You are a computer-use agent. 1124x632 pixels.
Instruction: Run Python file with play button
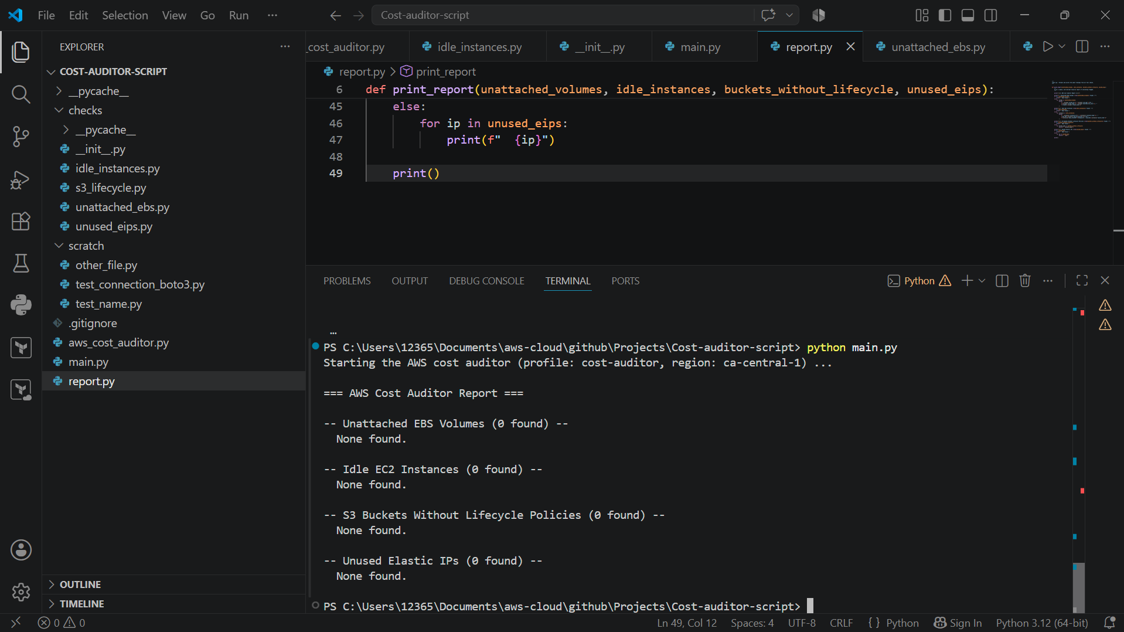[x=1048, y=46]
